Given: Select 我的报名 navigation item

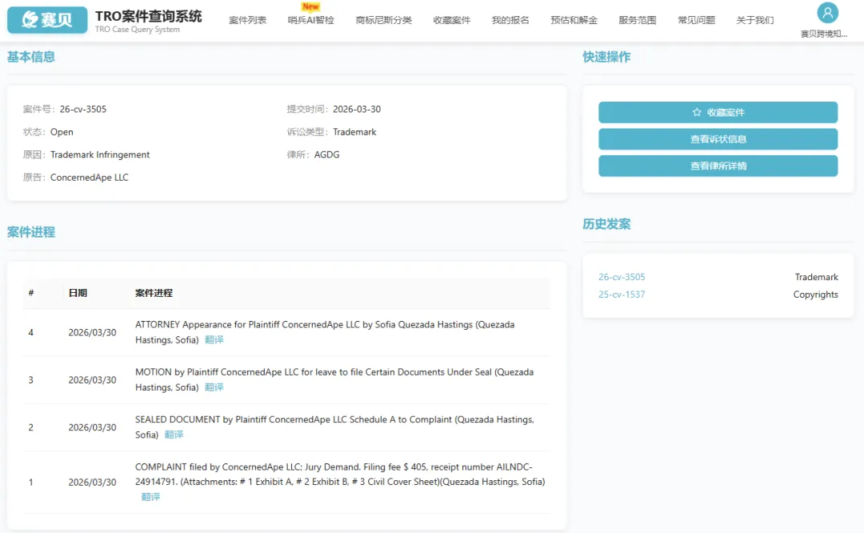Looking at the screenshot, I should (510, 20).
